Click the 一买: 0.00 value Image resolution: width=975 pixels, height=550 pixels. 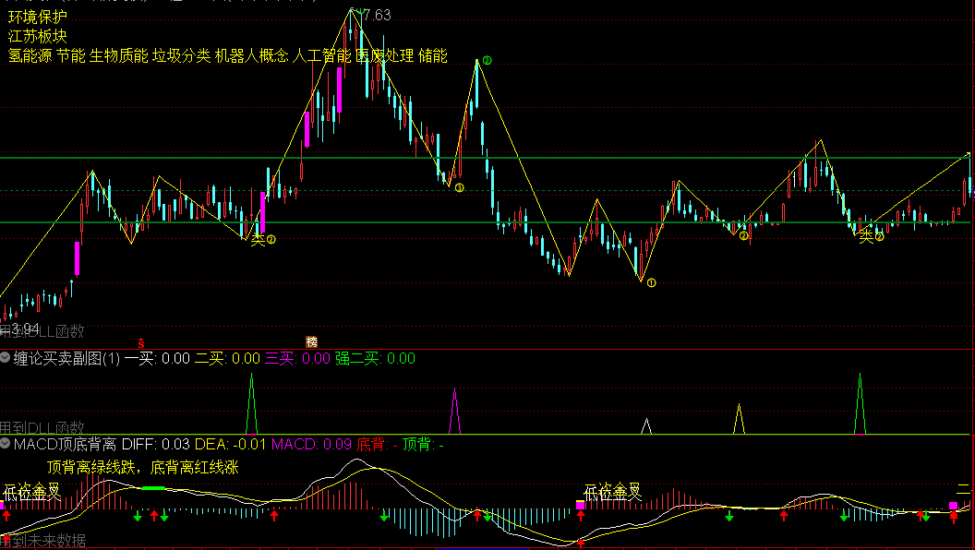click(x=157, y=358)
